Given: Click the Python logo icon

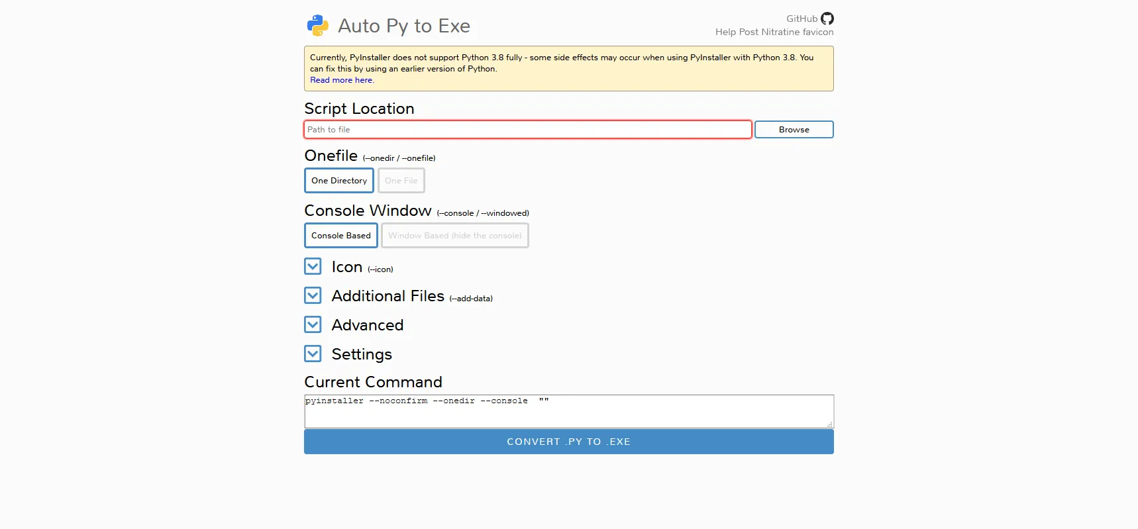Looking at the screenshot, I should click(x=318, y=25).
